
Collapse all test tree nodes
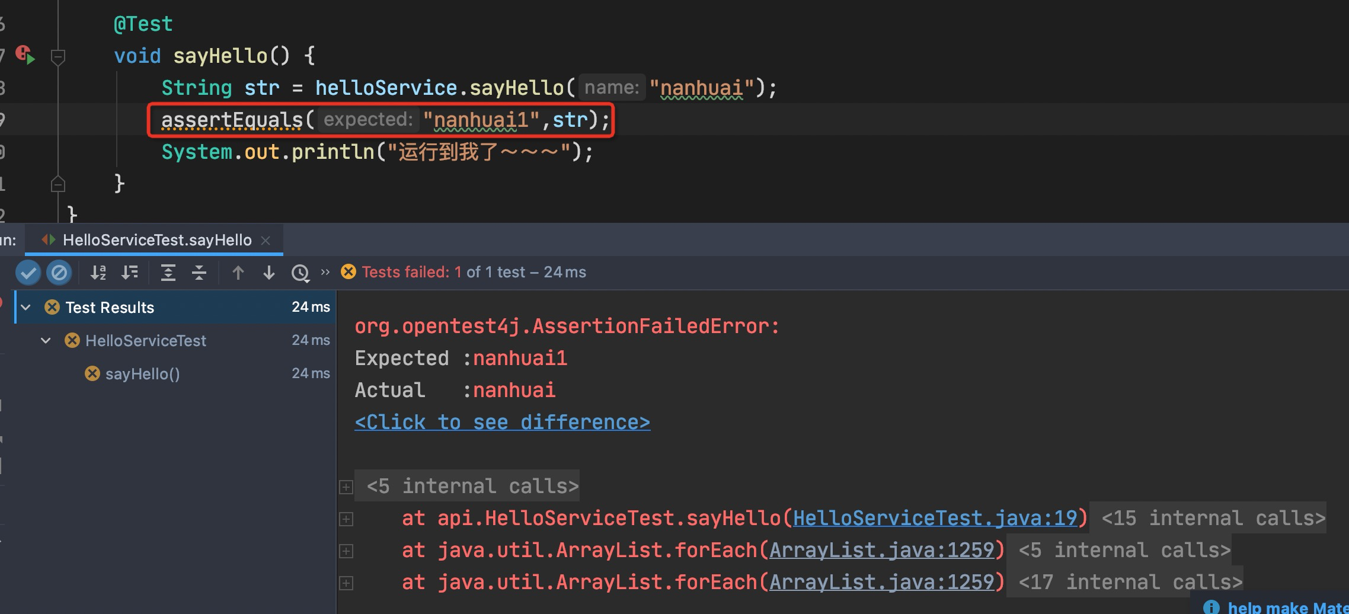click(x=199, y=273)
